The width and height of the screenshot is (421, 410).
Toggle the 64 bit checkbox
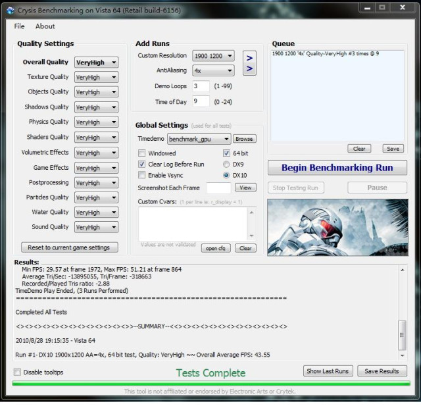tap(226, 153)
